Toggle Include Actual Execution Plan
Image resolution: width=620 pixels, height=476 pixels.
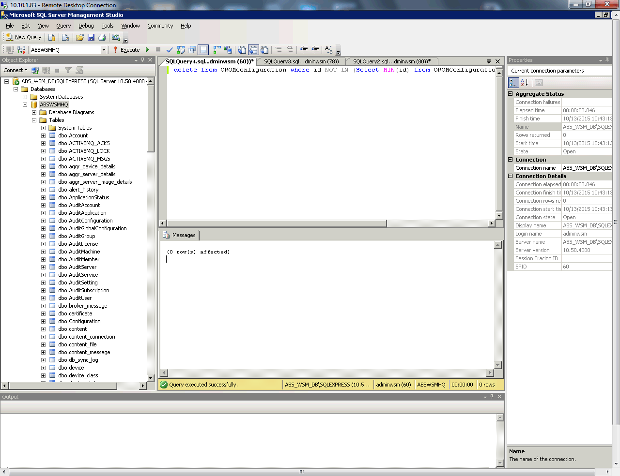coord(217,50)
